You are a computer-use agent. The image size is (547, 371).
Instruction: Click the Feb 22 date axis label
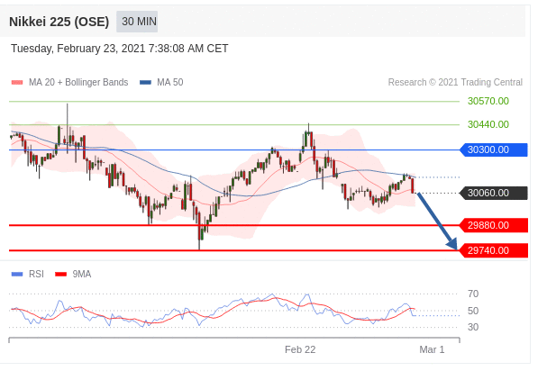pos(300,349)
